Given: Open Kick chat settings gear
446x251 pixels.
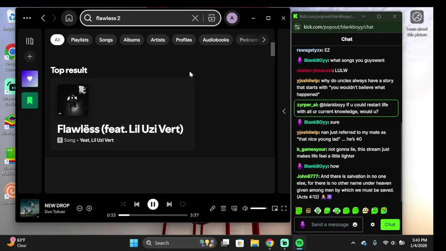Looking at the screenshot, I should tap(373, 225).
